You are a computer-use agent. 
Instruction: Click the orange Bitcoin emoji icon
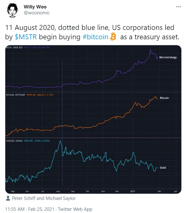pyautogui.click(x=113, y=37)
